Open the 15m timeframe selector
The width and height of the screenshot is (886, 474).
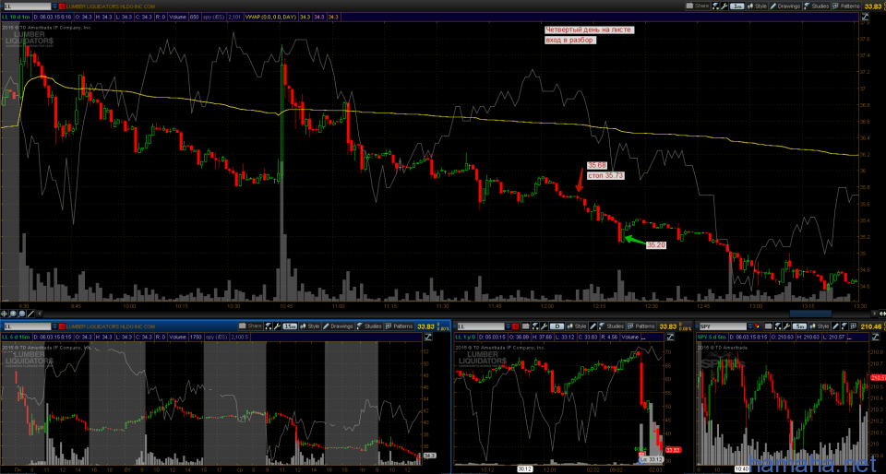coord(290,326)
